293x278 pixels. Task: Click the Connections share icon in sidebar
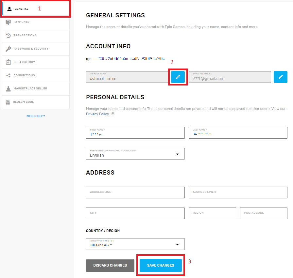[9, 75]
